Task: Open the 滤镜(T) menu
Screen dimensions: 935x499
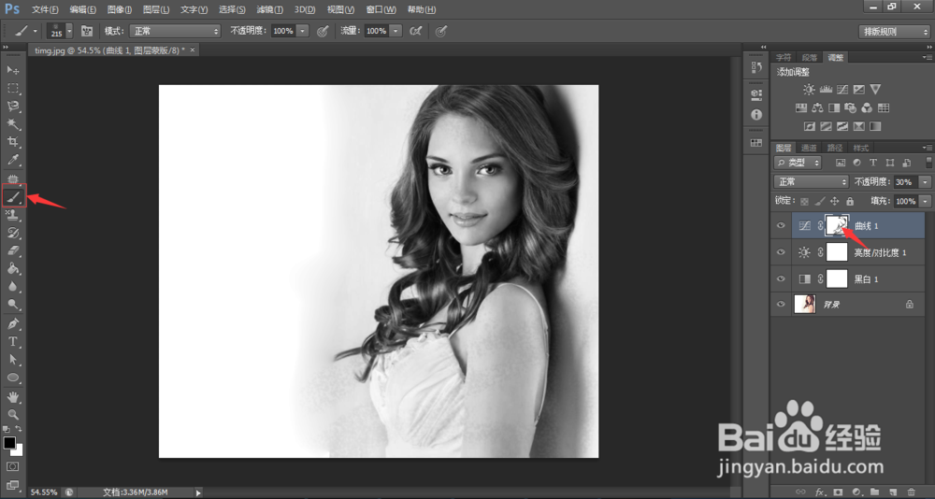Action: click(269, 9)
